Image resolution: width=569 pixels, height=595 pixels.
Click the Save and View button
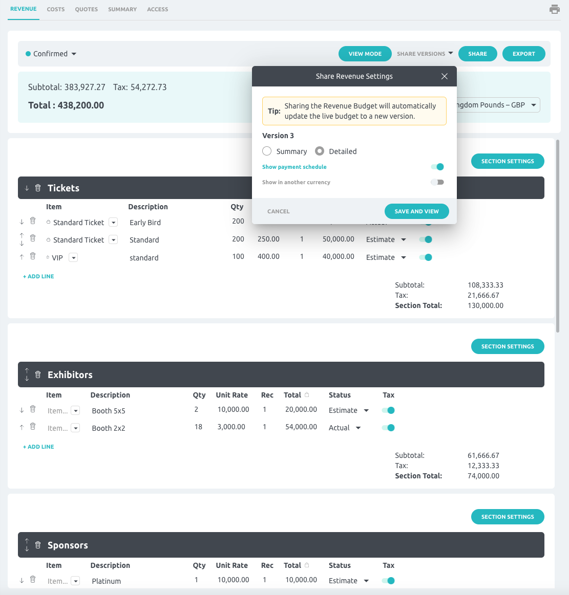click(416, 211)
